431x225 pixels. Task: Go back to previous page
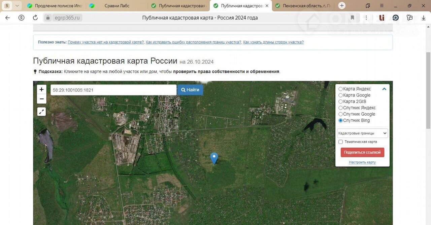(x=8, y=17)
